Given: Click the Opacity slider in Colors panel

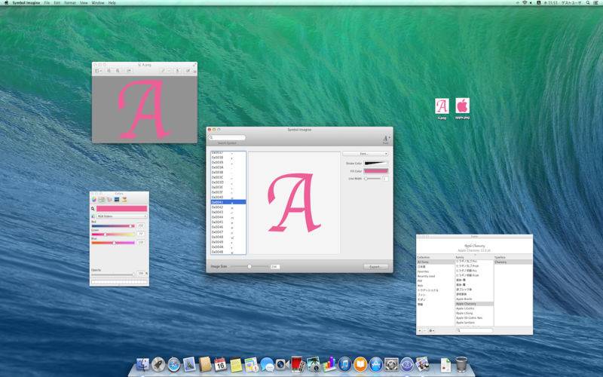Looking at the screenshot, I should point(113,274).
